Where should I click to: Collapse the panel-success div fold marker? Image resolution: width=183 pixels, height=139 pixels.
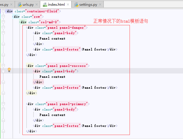pyautogui.click(x=3, y=66)
